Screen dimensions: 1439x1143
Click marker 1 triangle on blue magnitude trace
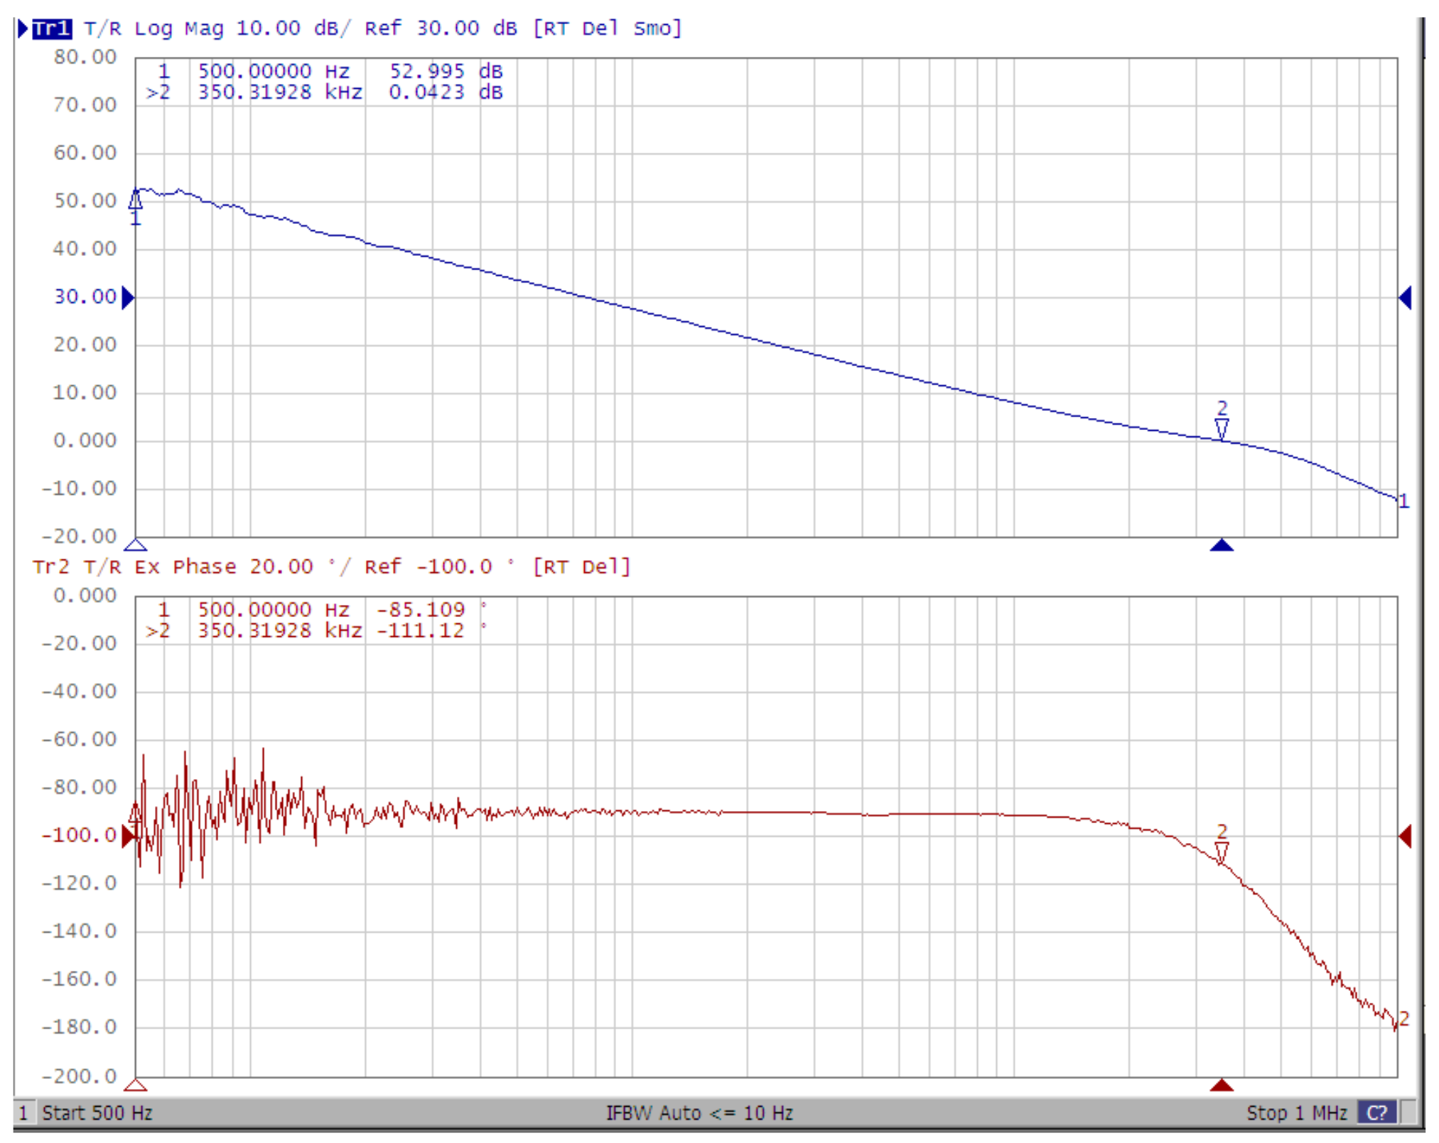[x=136, y=200]
